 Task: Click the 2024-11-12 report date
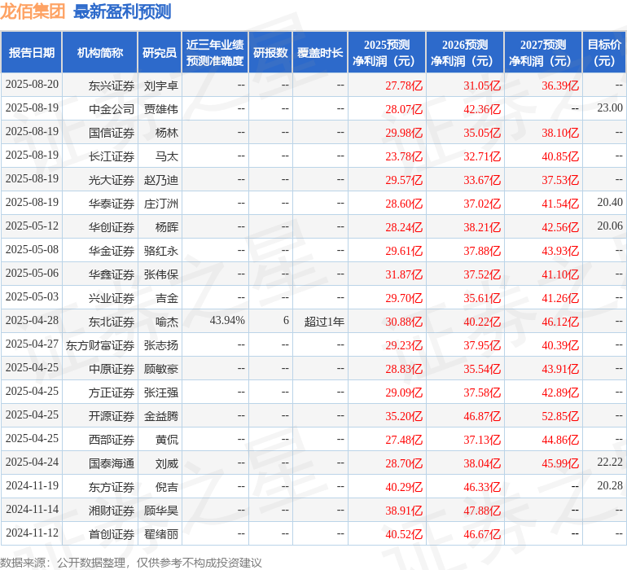click(32, 533)
